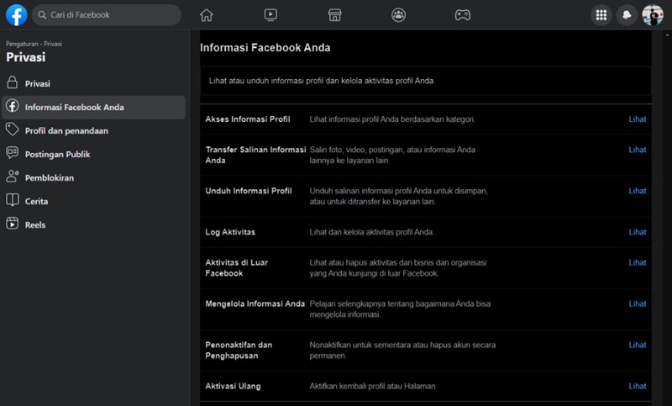The image size is (672, 406).
Task: Click the Pengaturan breadcrumb link
Action: (22, 43)
